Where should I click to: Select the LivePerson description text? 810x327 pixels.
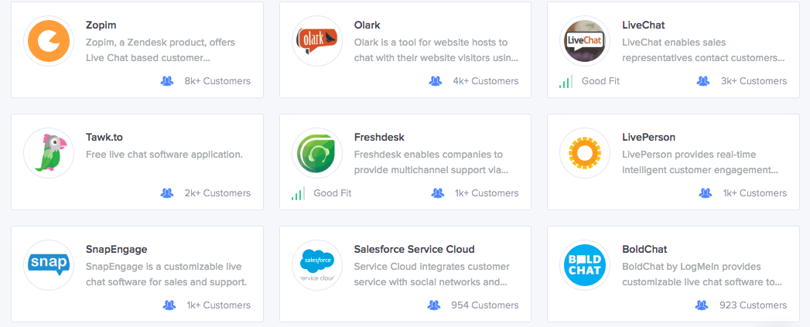pyautogui.click(x=700, y=162)
